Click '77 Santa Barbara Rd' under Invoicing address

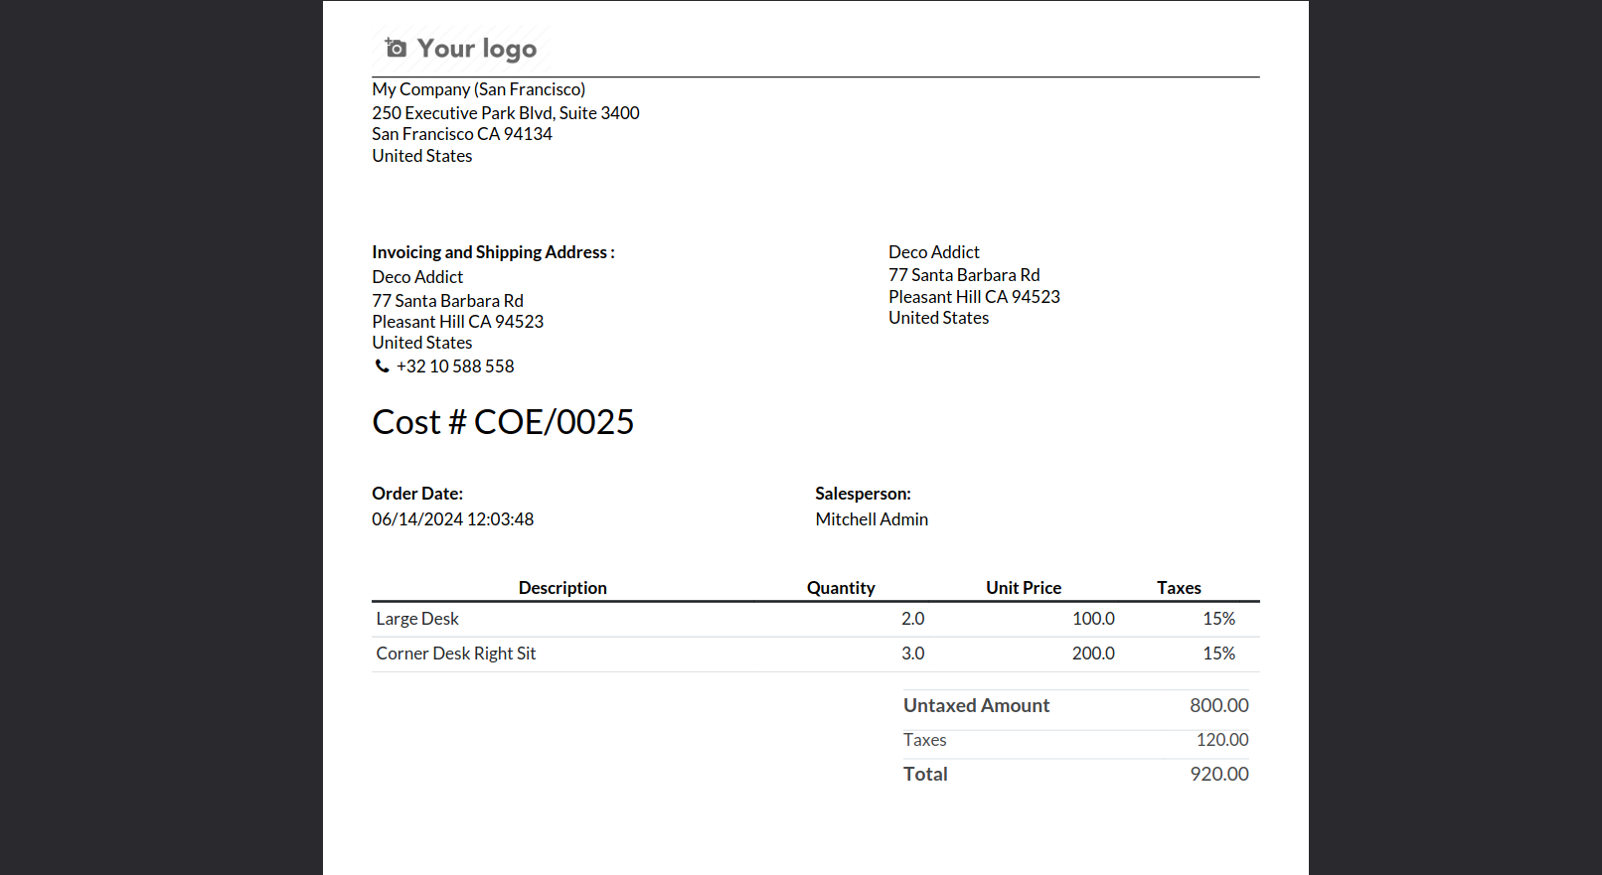point(447,301)
